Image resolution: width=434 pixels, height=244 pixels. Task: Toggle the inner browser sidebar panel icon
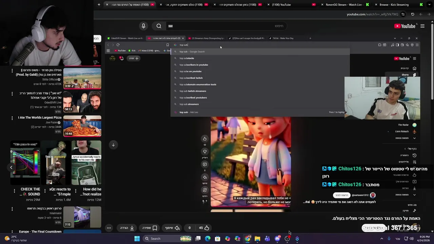(x=397, y=45)
